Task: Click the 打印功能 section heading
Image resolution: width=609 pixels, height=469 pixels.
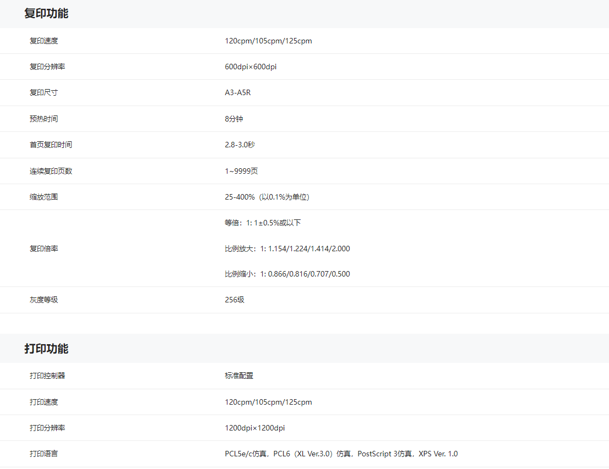Action: pos(46,349)
